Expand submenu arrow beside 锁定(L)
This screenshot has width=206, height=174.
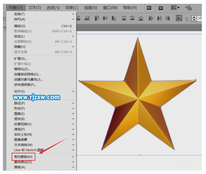pos(73,36)
